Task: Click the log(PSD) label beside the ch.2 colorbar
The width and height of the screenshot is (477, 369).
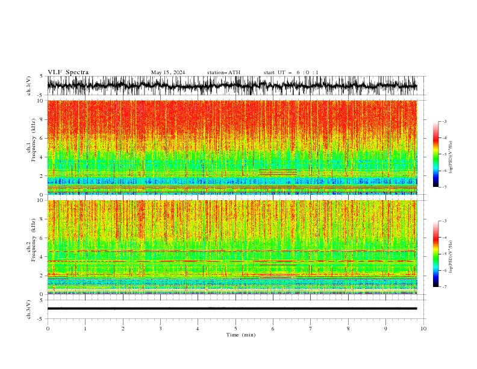Action: (x=451, y=257)
